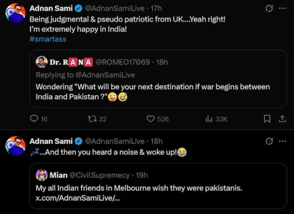Open Adnan Sami's avatar on first tweet

pyautogui.click(x=15, y=13)
